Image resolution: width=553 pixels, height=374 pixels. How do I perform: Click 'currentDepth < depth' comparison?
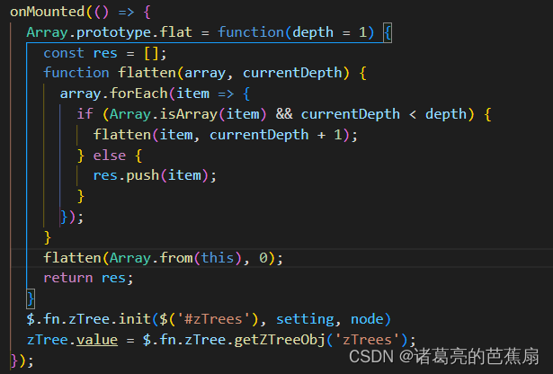point(384,114)
